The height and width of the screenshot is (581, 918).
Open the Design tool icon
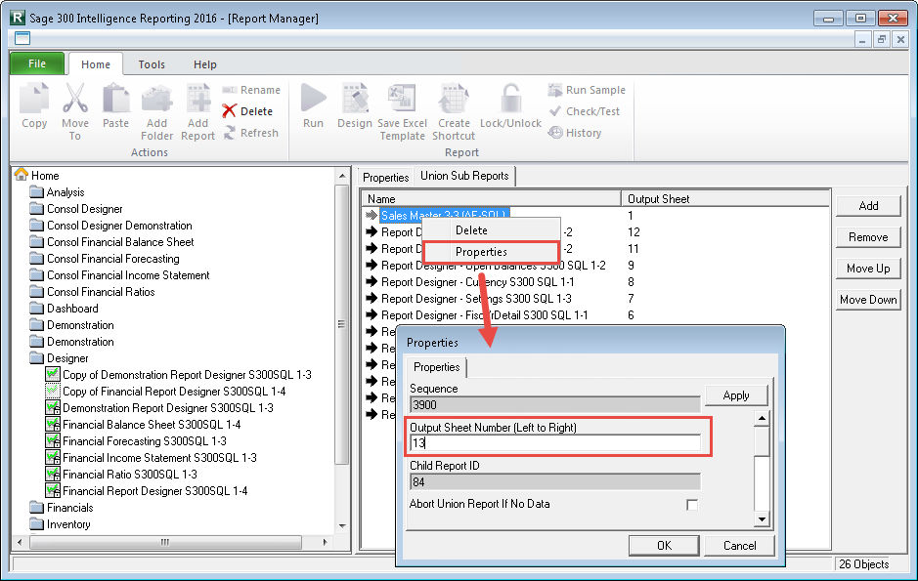[x=355, y=99]
